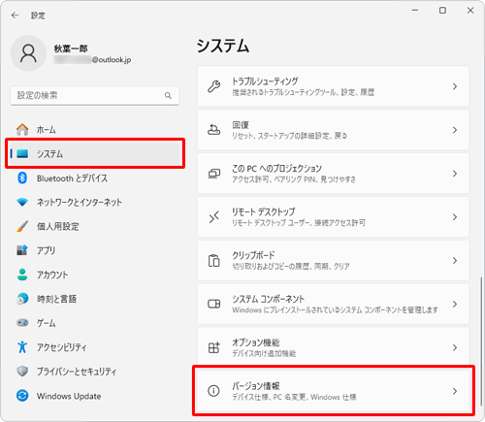The width and height of the screenshot is (485, 422).
Task: Click the projection screens icon
Action: point(213,174)
